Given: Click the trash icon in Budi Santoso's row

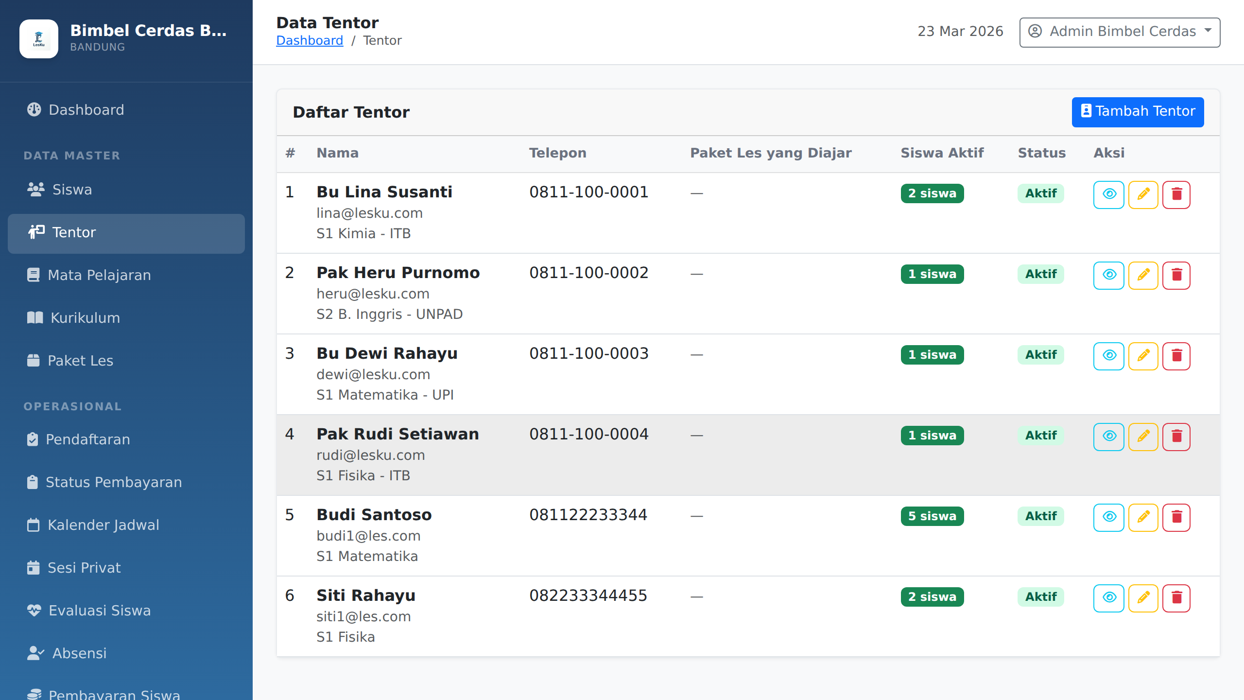Looking at the screenshot, I should click(x=1176, y=517).
